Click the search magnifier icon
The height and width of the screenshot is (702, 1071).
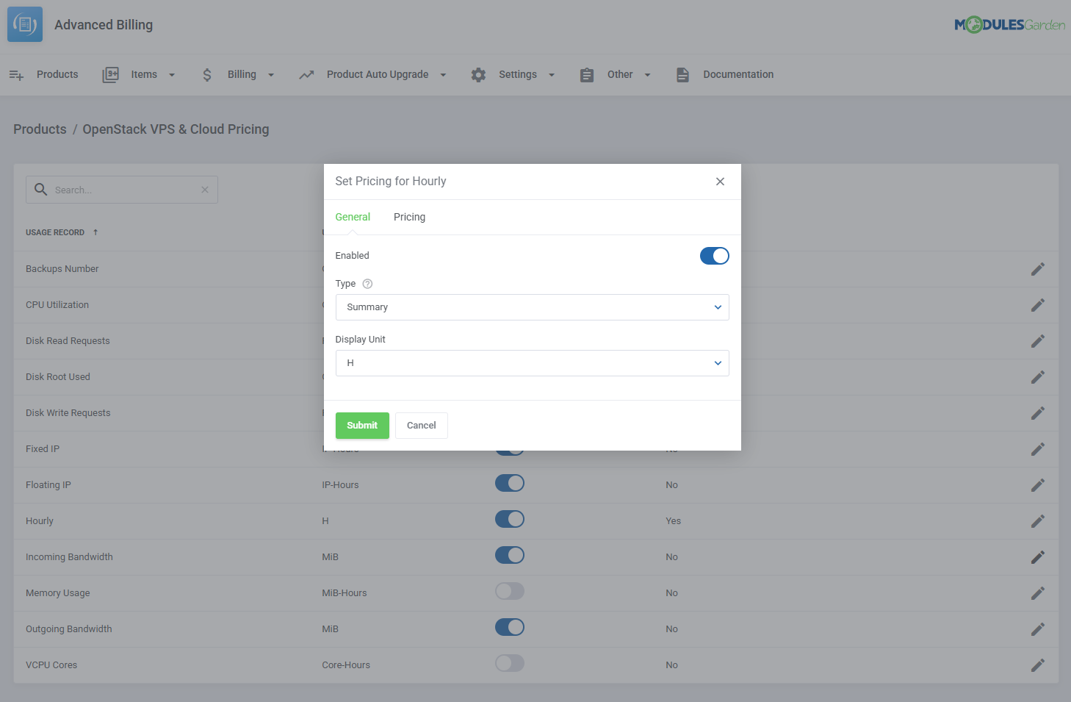point(41,190)
